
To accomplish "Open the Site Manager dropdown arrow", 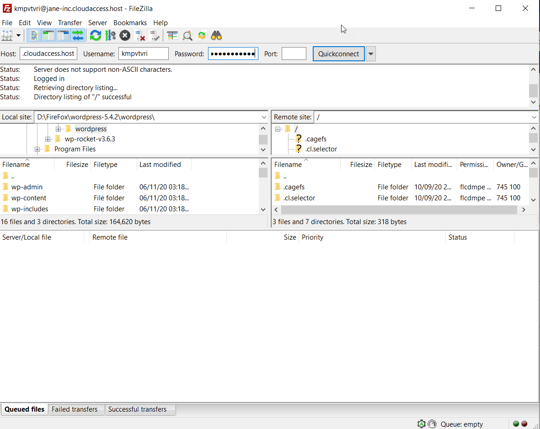I will tap(18, 36).
